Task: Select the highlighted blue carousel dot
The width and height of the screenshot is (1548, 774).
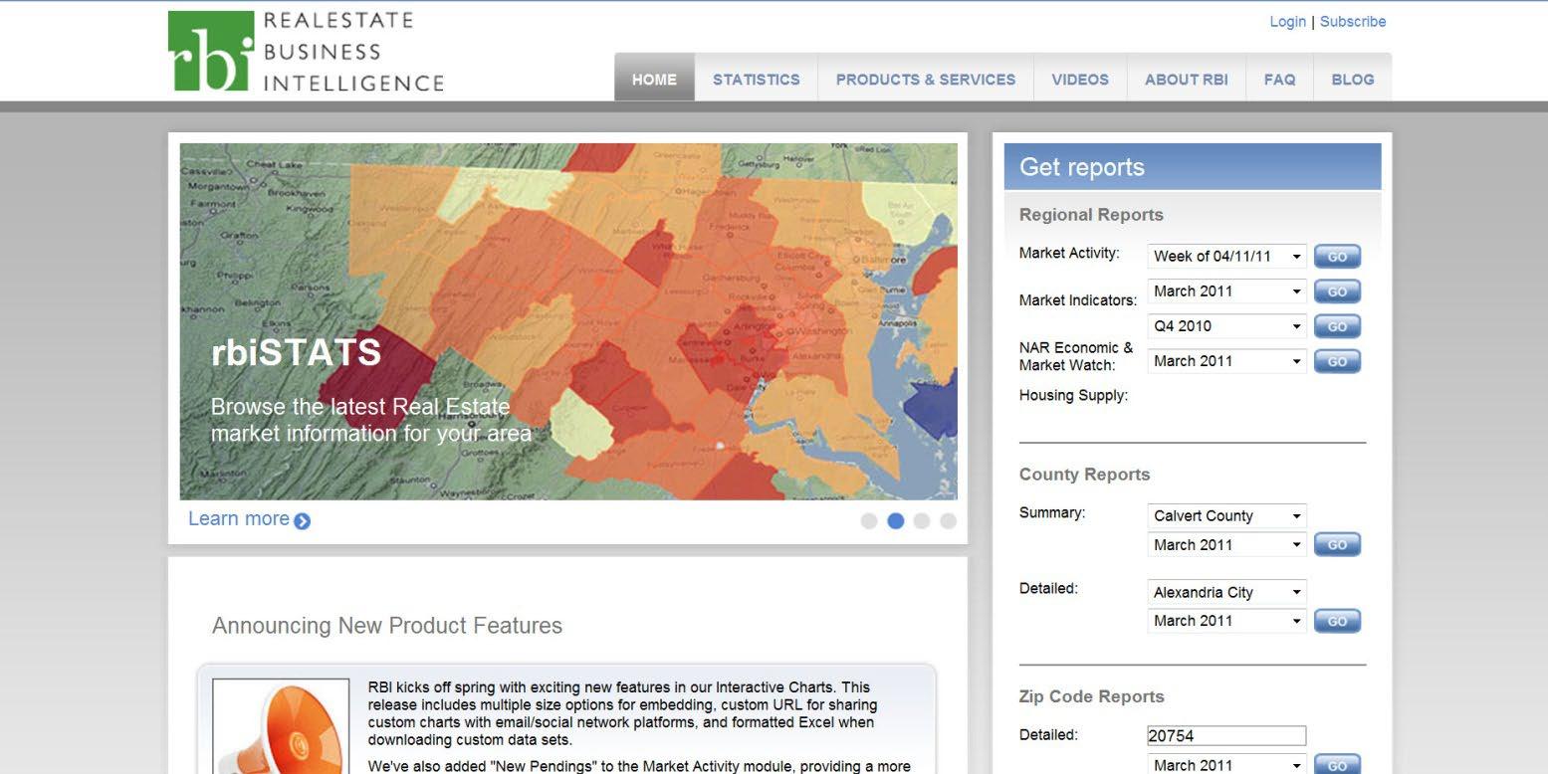Action: point(895,520)
